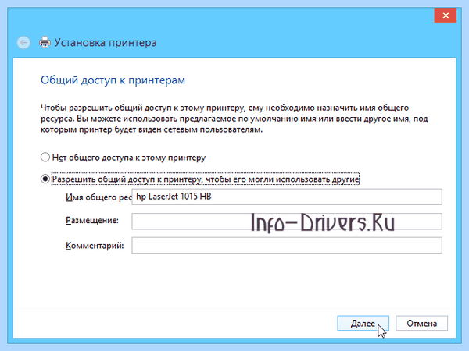Viewport: 469px width, 351px height.
Task: Click the back arrow icon
Action: click(23, 43)
